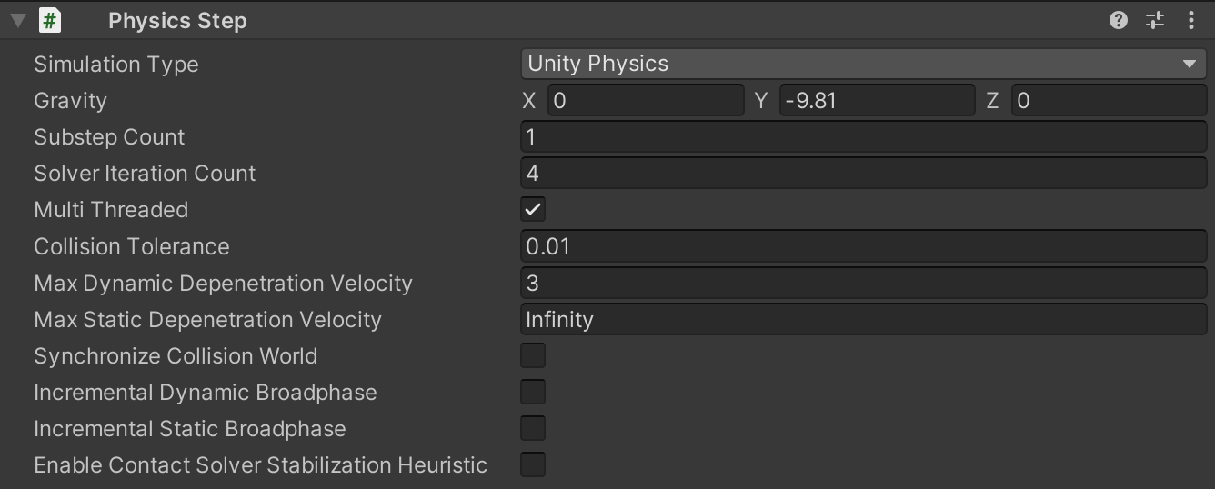Click the Incremental Static Broadphase label

[x=190, y=429]
